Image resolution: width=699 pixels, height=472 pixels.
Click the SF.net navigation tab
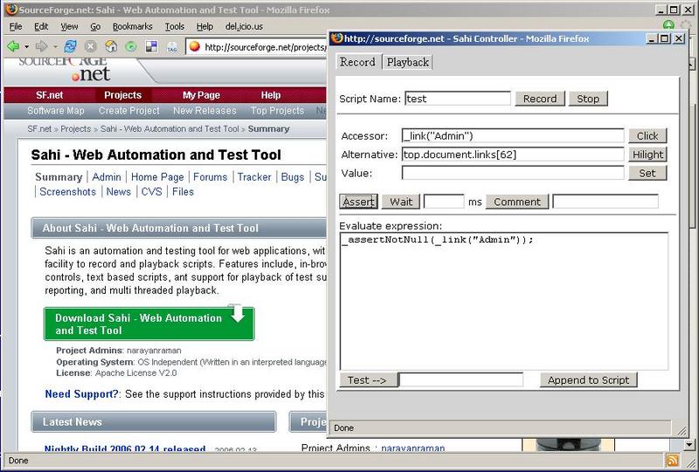click(50, 95)
